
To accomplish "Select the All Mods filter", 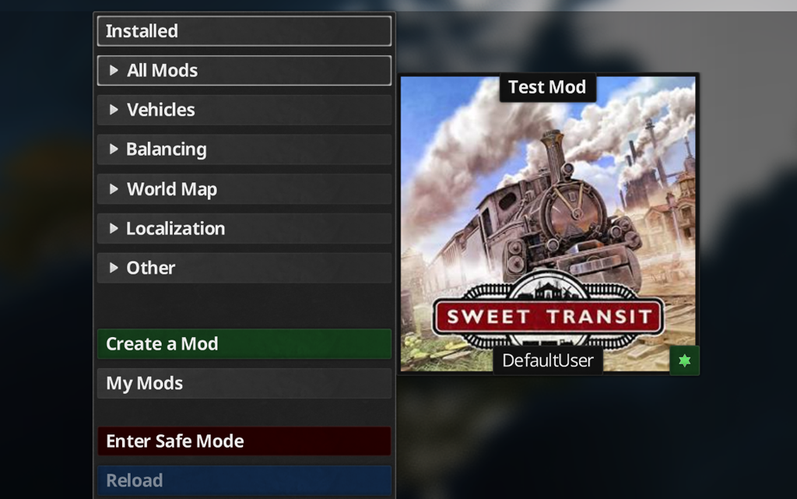I will 244,70.
